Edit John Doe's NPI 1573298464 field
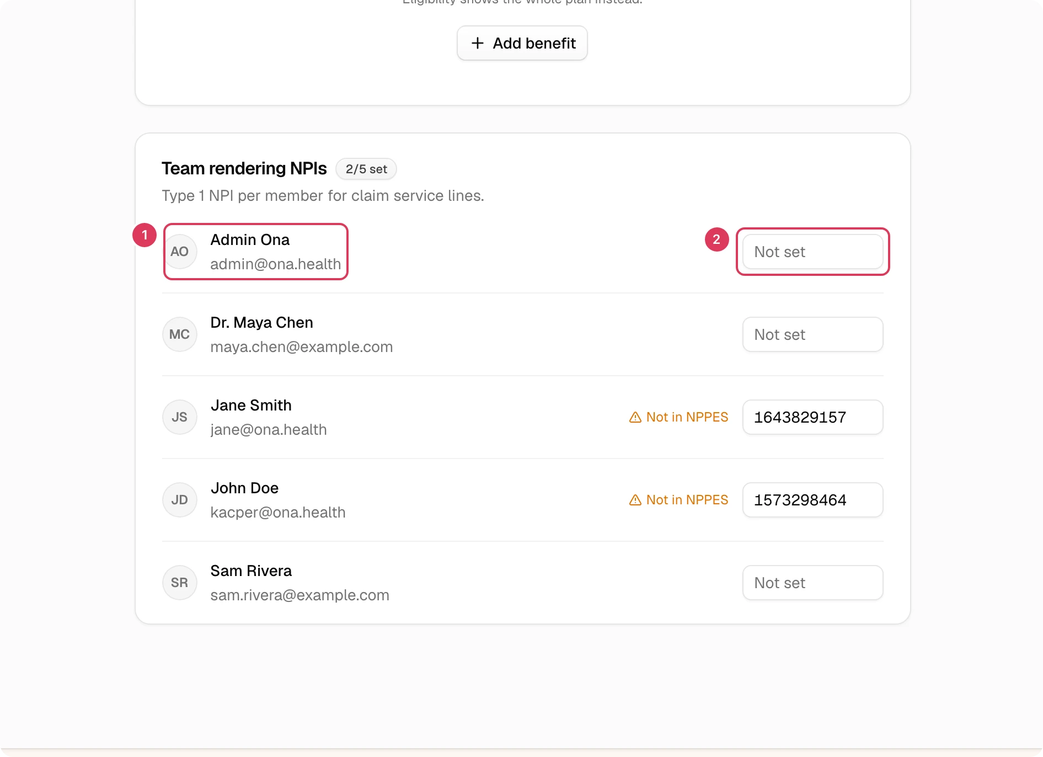The width and height of the screenshot is (1043, 757). [x=813, y=500]
